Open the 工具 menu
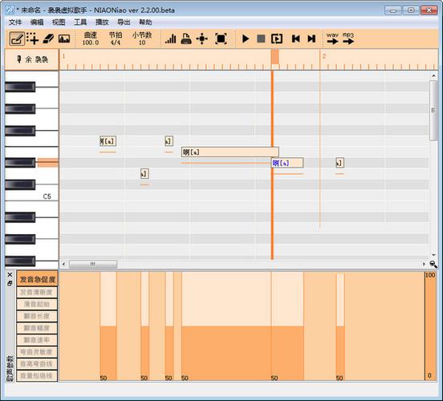Image resolution: width=443 pixels, height=401 pixels. click(x=80, y=22)
